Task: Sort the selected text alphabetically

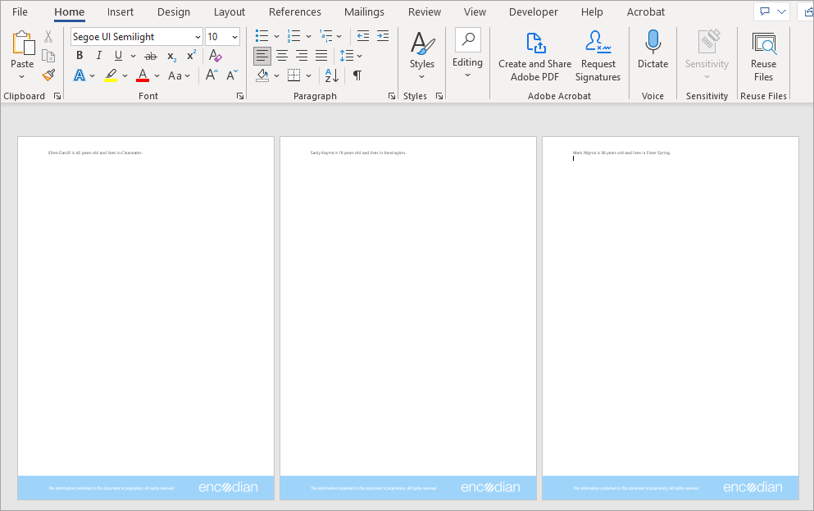Action: (332, 75)
